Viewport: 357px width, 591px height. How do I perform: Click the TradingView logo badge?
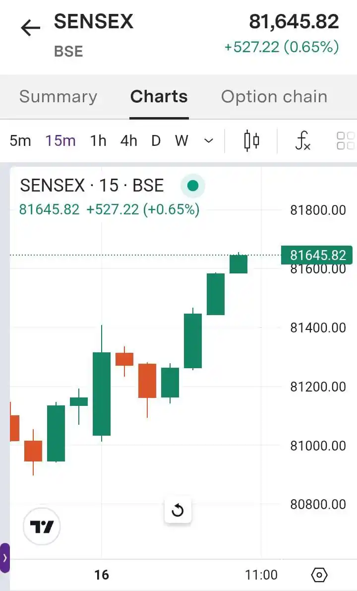[x=42, y=526]
